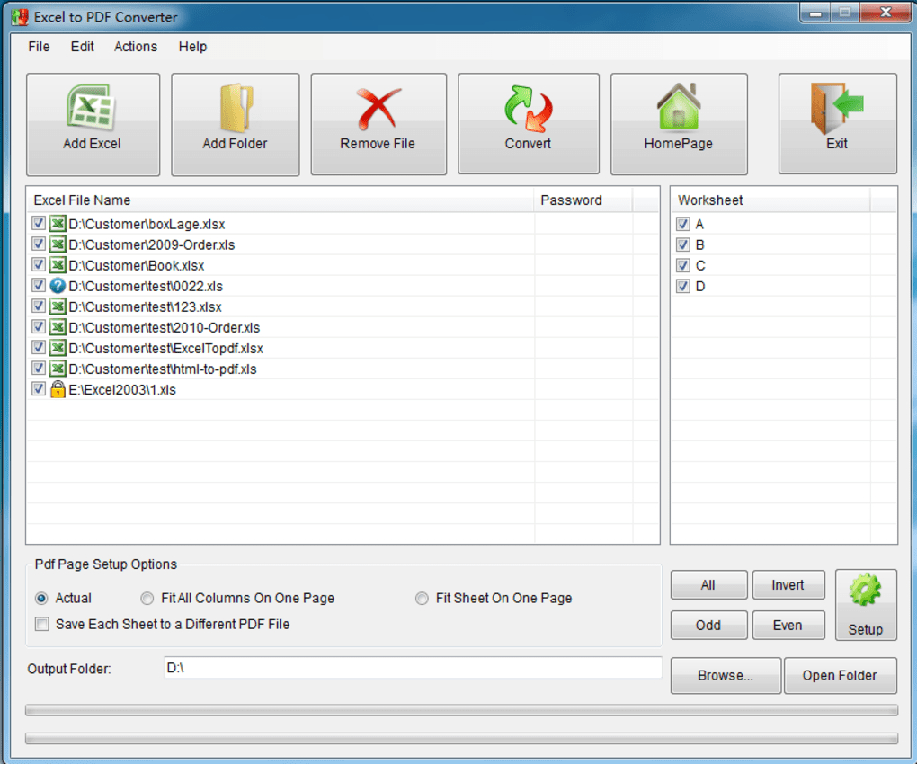Click the Remove File red X icon
This screenshot has height=764, width=917.
[x=378, y=107]
